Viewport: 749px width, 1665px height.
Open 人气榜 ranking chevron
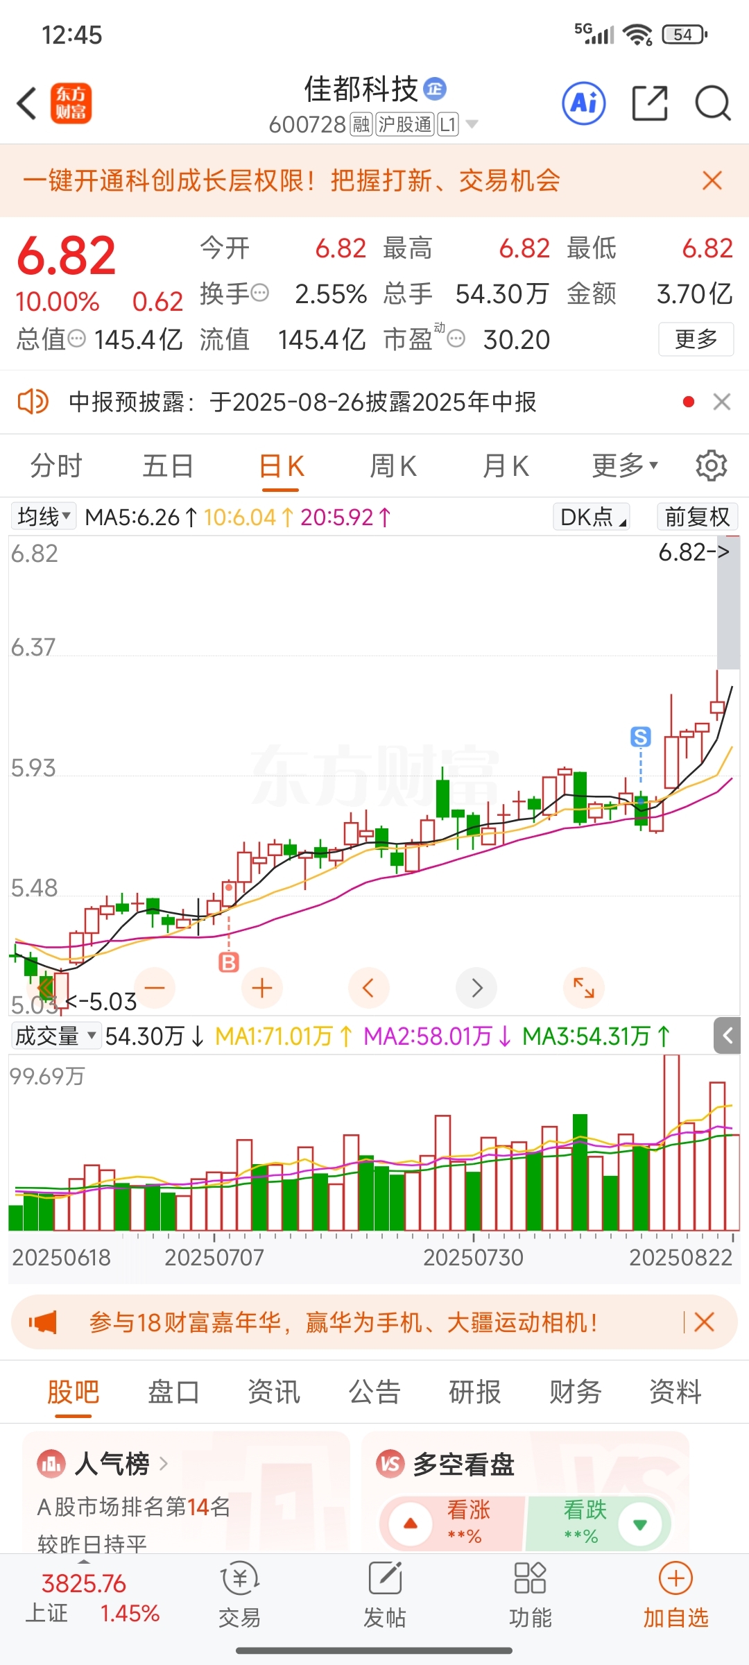point(164,1464)
